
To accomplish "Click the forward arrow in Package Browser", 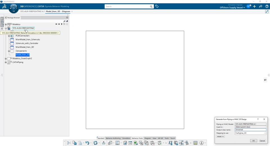I will point(59,24).
